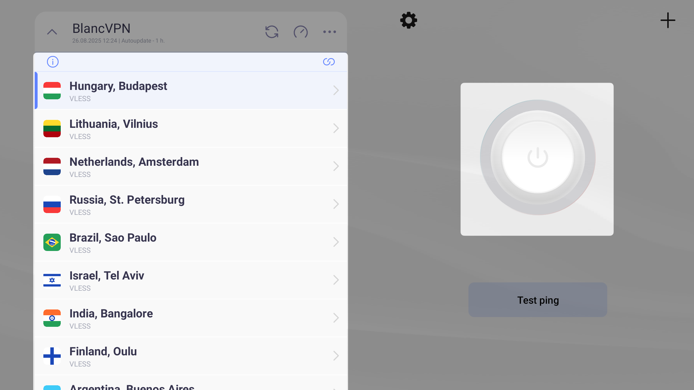Open Hungary, Budapest details chevron
Viewport: 694px width, 390px height.
click(336, 90)
